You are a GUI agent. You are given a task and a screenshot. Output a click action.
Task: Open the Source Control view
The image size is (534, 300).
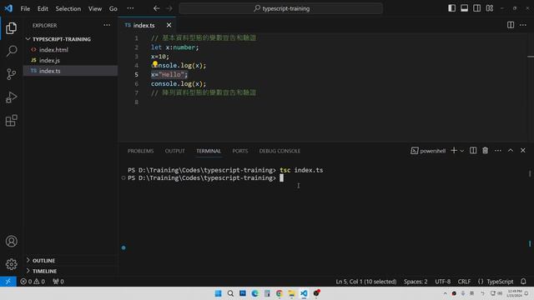[11, 74]
